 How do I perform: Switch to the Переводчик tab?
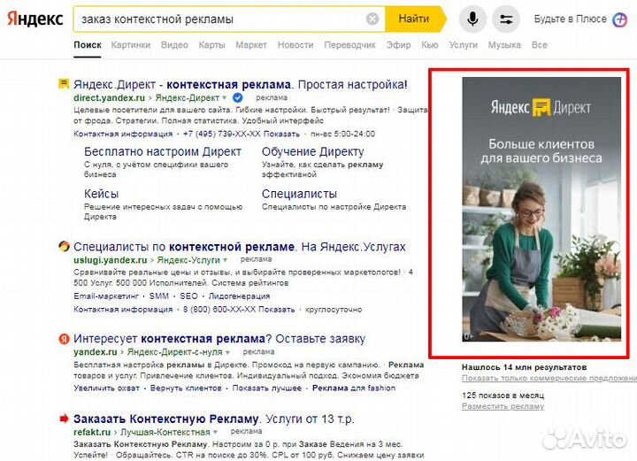coord(349,44)
